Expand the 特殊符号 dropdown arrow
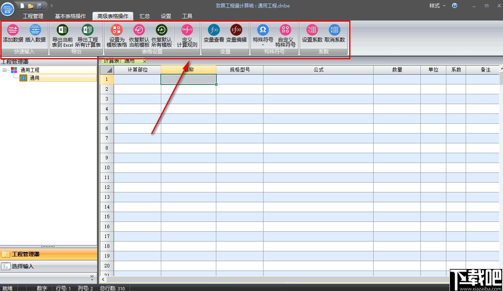The image size is (503, 291). [x=263, y=45]
